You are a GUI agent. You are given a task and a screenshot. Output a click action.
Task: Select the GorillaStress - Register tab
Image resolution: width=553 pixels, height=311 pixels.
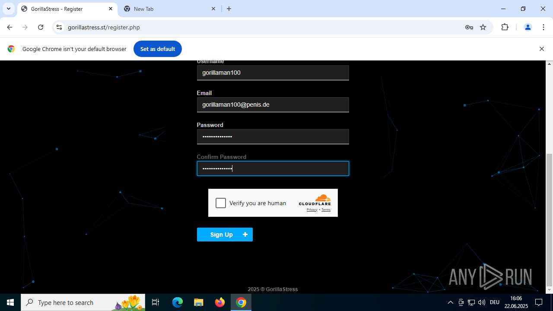click(x=67, y=9)
